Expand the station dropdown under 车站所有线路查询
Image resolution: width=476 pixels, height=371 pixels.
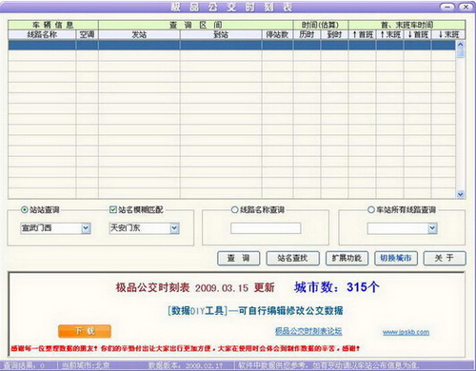click(432, 228)
